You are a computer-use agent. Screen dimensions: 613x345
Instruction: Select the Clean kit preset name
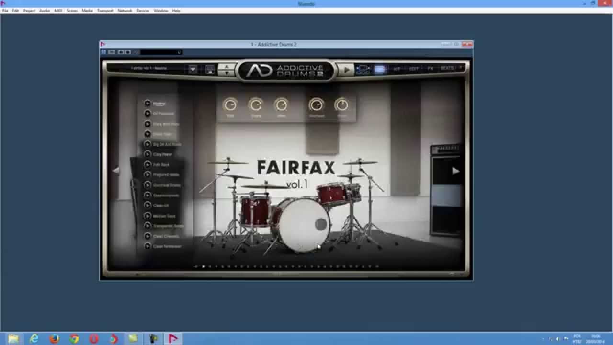coord(161,206)
